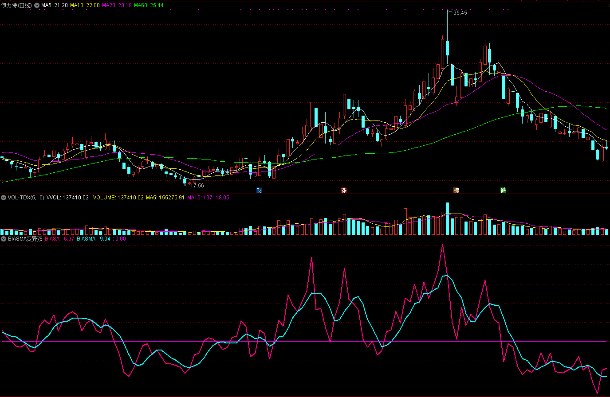610x397 pixels.
Task: Click the yellow VOLUME: 137410.02 value
Action: point(118,198)
